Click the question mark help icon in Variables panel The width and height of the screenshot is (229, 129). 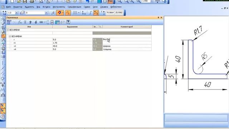pos(68,22)
